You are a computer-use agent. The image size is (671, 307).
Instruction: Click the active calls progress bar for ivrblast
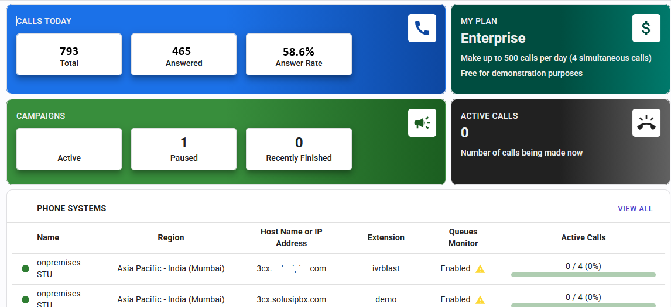[x=583, y=274]
